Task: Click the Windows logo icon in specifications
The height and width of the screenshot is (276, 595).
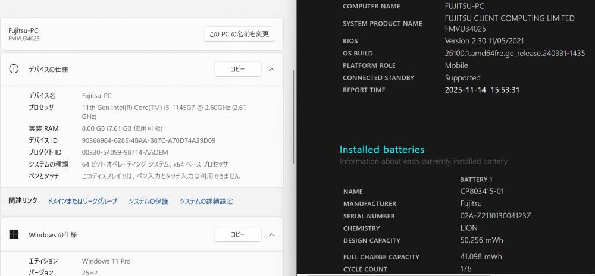Action: coord(14,234)
